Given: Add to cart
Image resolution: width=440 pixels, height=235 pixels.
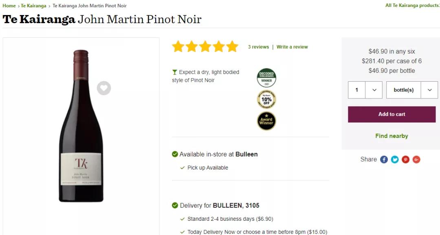Looking at the screenshot, I should (392, 114).
